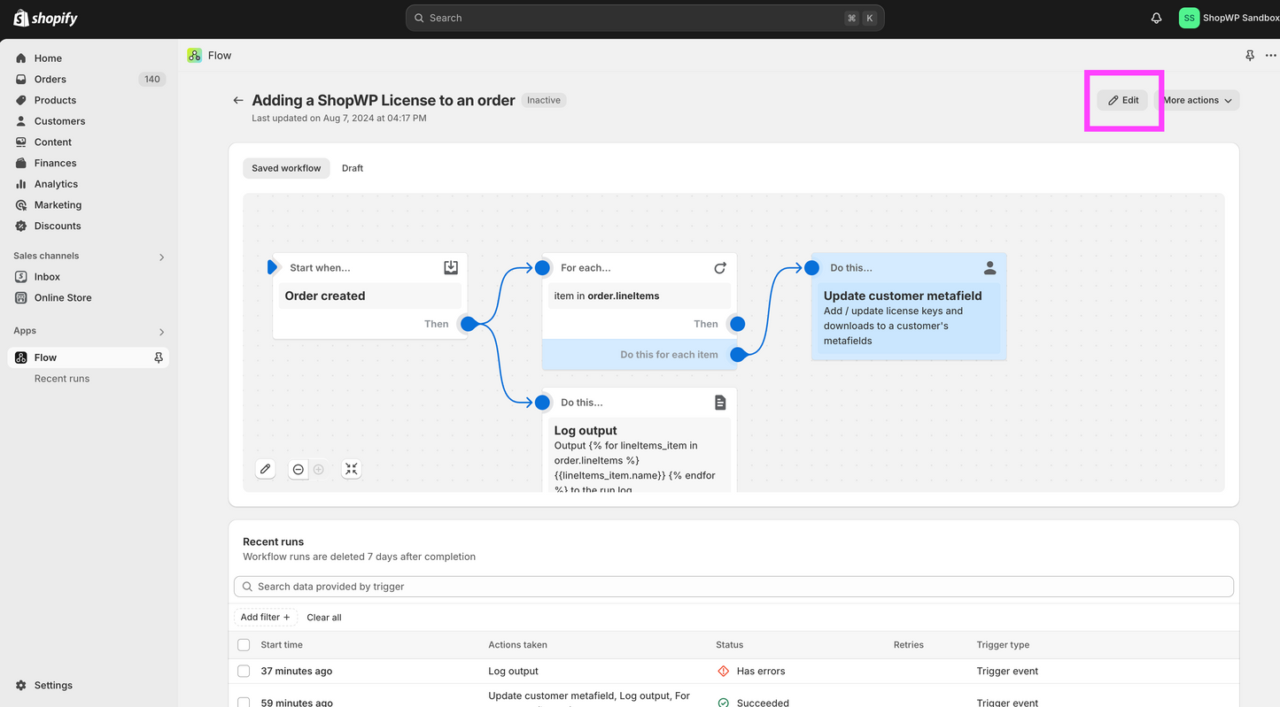This screenshot has width=1280, height=707.
Task: Open the More actions dropdown
Action: [x=1198, y=100]
